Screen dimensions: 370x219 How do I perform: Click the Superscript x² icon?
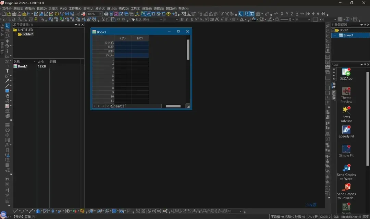click(197, 19)
